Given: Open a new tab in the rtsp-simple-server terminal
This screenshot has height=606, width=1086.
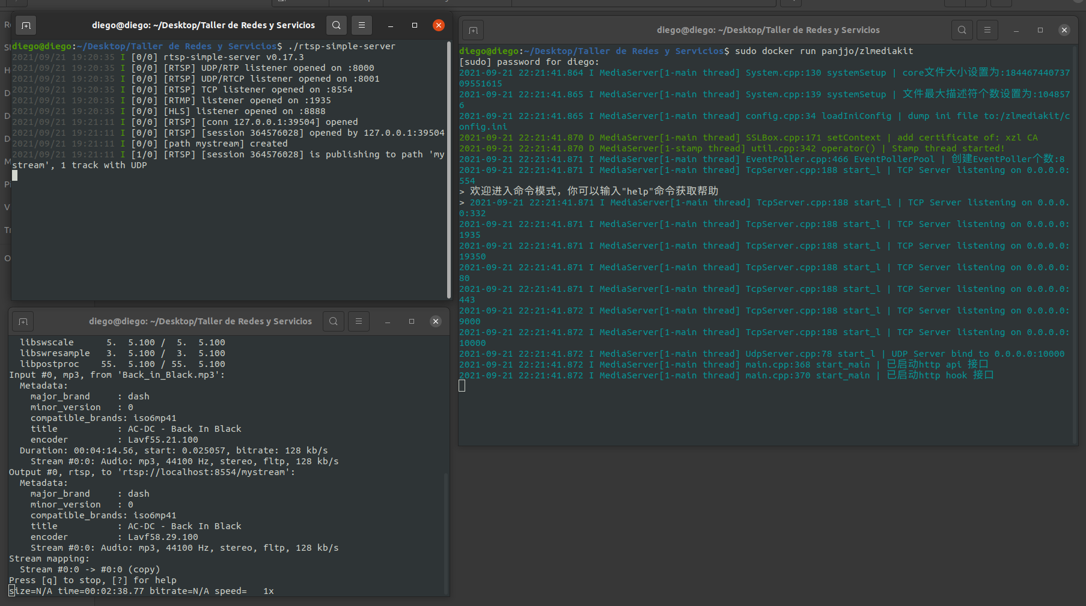Looking at the screenshot, I should [x=26, y=25].
